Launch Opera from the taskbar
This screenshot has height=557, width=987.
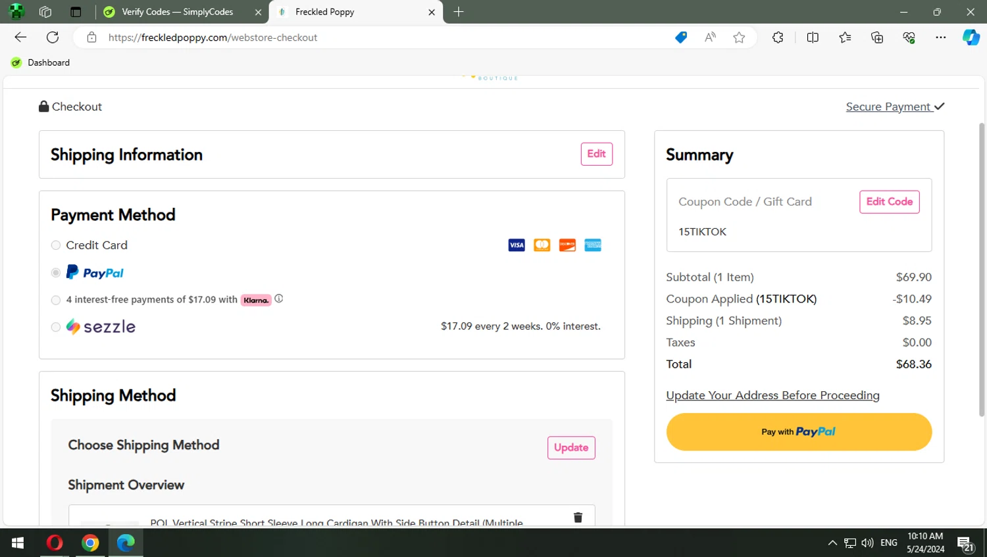tap(55, 543)
